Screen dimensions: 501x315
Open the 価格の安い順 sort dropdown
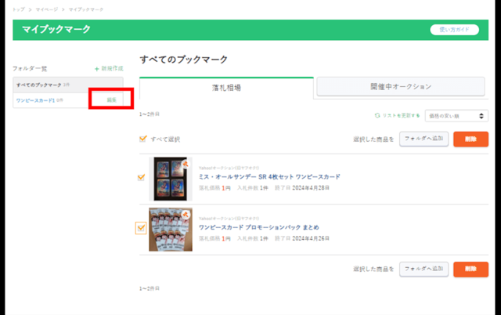coord(456,116)
